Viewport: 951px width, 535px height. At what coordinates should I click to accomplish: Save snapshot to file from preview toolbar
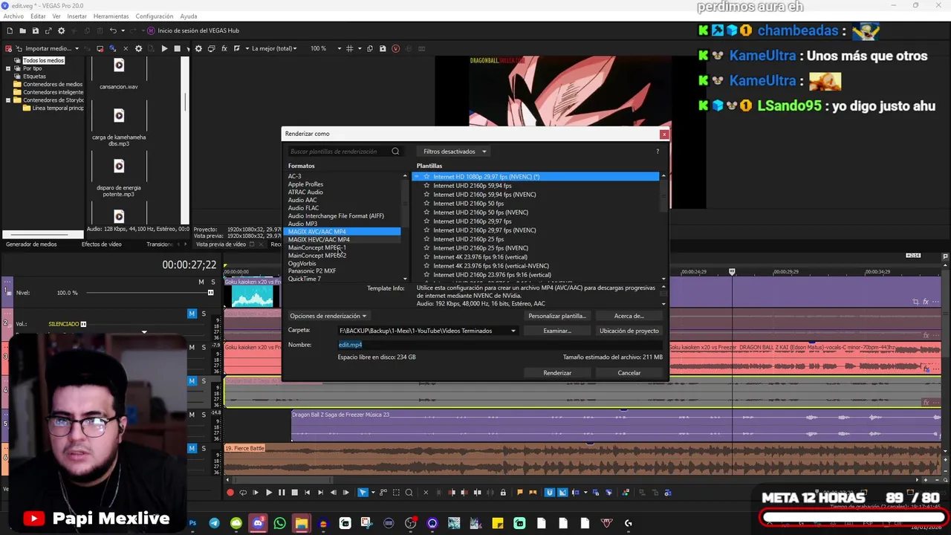[383, 48]
